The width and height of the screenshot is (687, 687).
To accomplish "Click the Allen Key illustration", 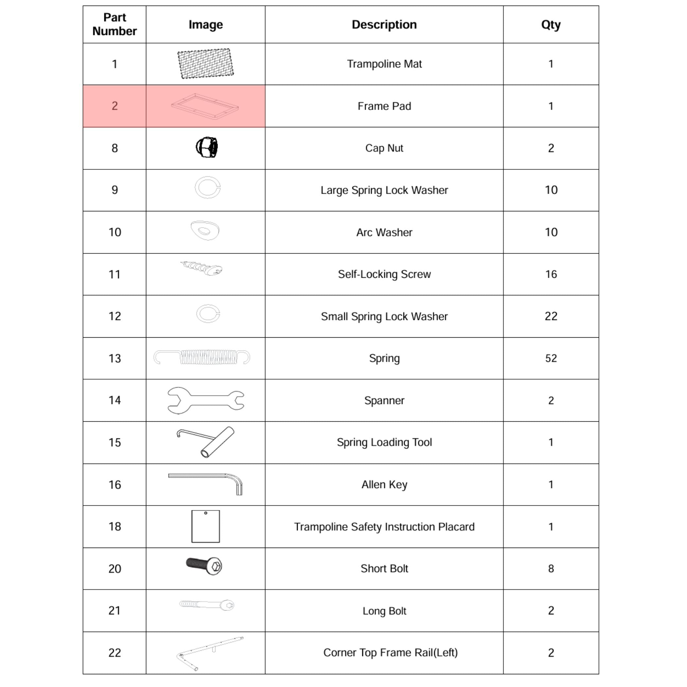I will point(205,483).
